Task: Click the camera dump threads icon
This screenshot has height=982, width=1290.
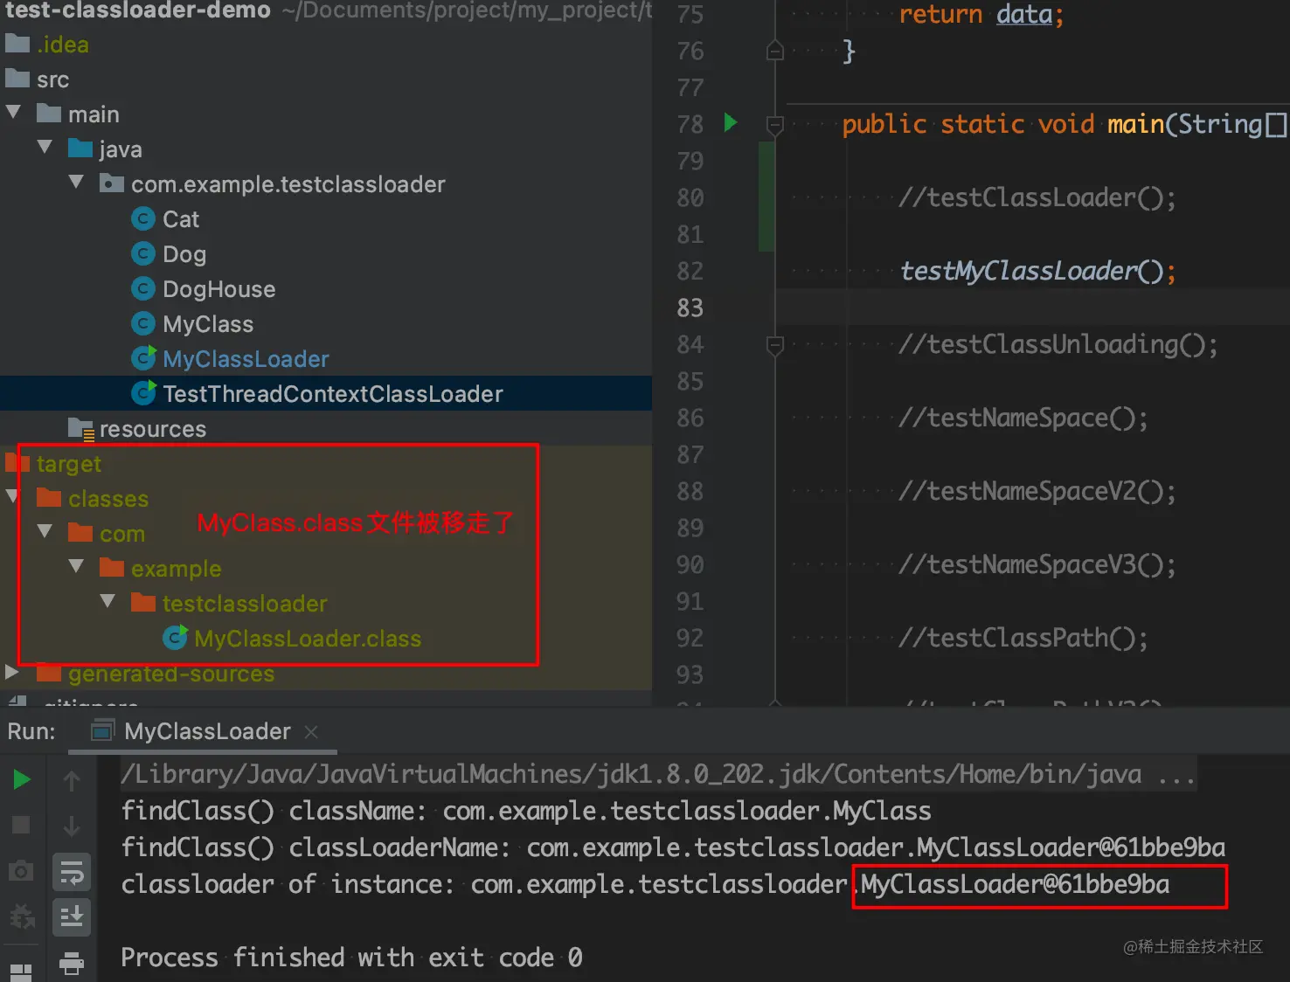Action: 21,871
